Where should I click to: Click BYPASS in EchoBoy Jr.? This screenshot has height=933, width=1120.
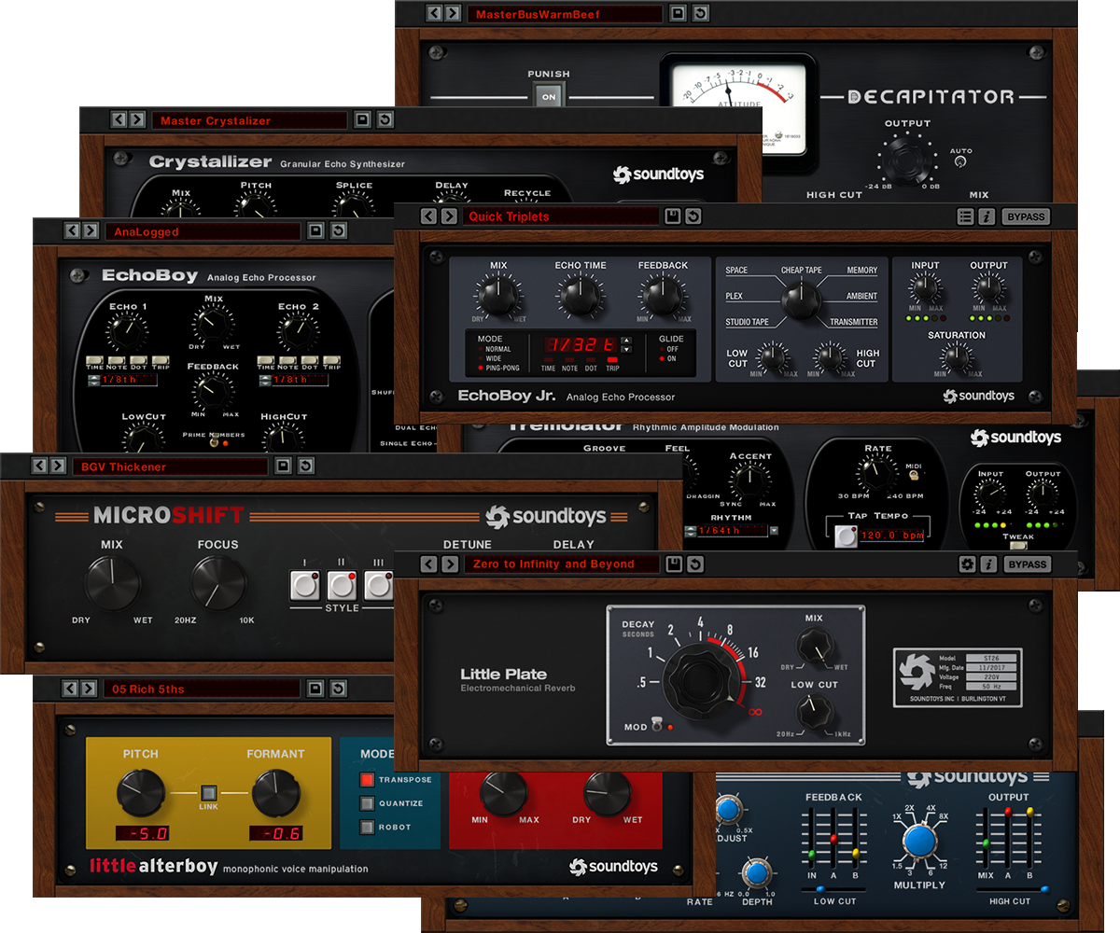point(1027,216)
